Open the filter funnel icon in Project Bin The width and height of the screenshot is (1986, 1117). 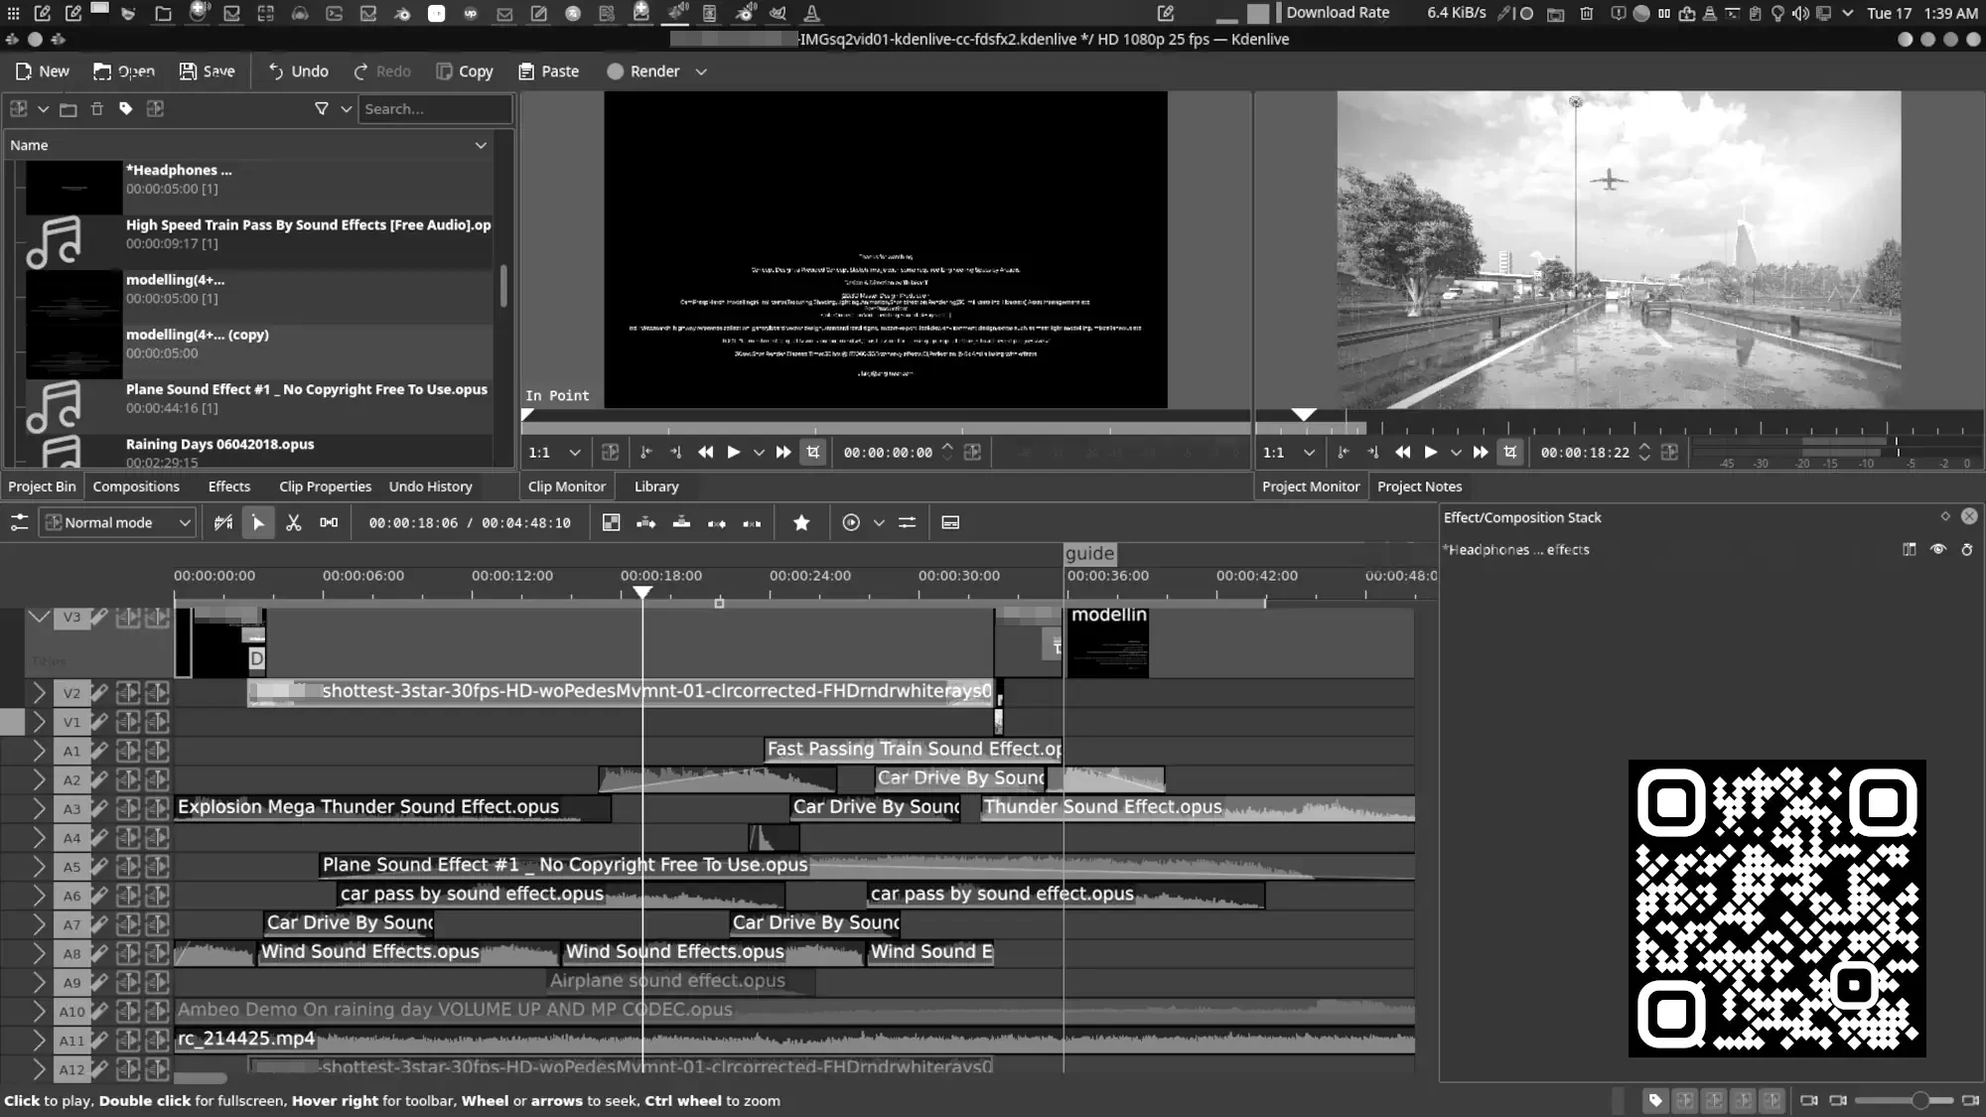pyautogui.click(x=322, y=108)
